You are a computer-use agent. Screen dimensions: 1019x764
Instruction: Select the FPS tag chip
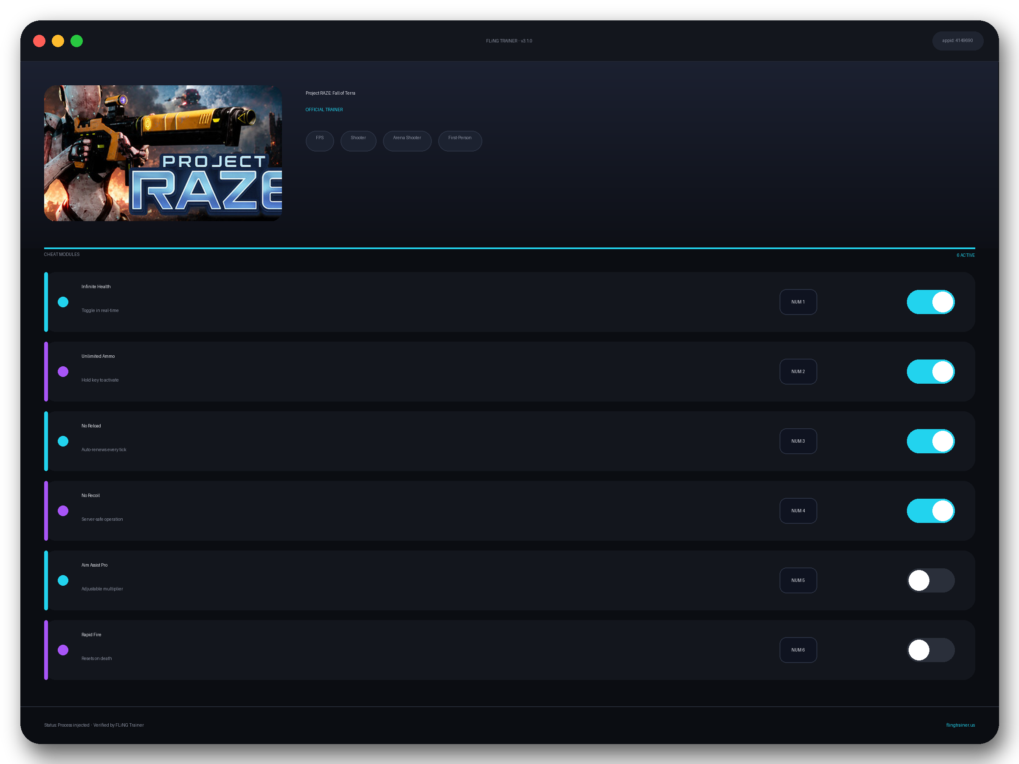[x=320, y=140]
